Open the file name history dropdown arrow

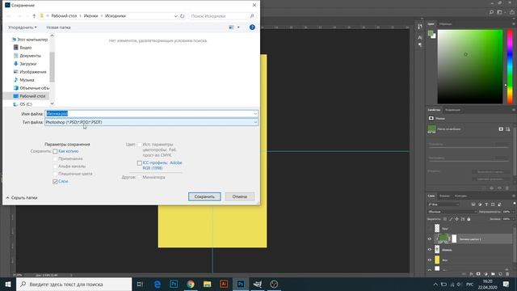click(x=255, y=114)
